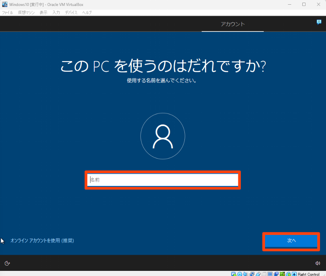Click the hard disk activity status icon

(234, 274)
